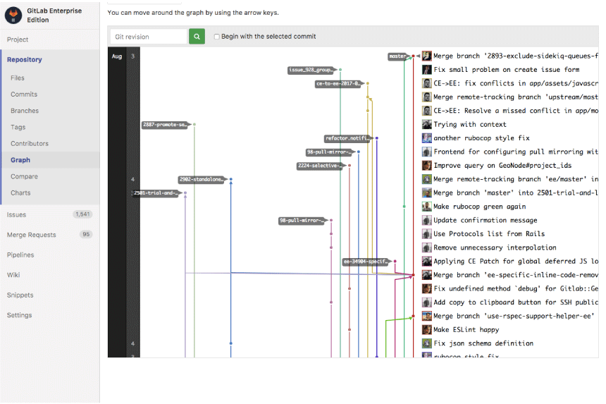Click the issue_928_group branch label
This screenshot has height=404, width=606.
pyautogui.click(x=311, y=70)
